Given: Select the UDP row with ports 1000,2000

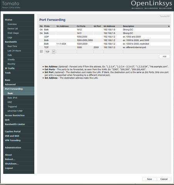Looking at the screenshot, I should tap(104, 37).
